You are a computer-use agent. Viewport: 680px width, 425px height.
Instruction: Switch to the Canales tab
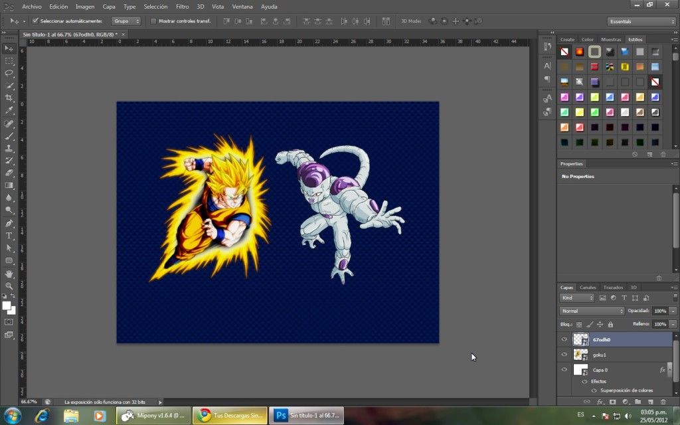[x=588, y=287]
